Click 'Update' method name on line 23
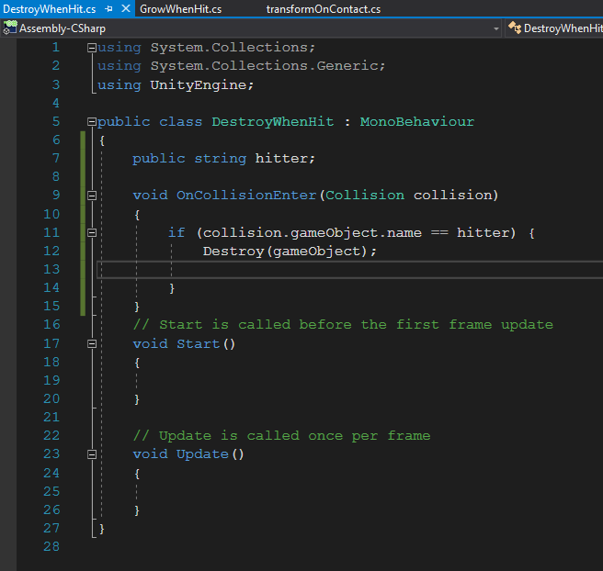This screenshot has width=603, height=571. tap(202, 454)
